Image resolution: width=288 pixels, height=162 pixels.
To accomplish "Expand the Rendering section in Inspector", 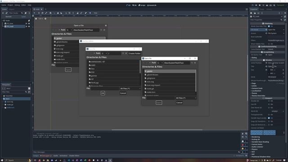I will pyautogui.click(x=256, y=137).
